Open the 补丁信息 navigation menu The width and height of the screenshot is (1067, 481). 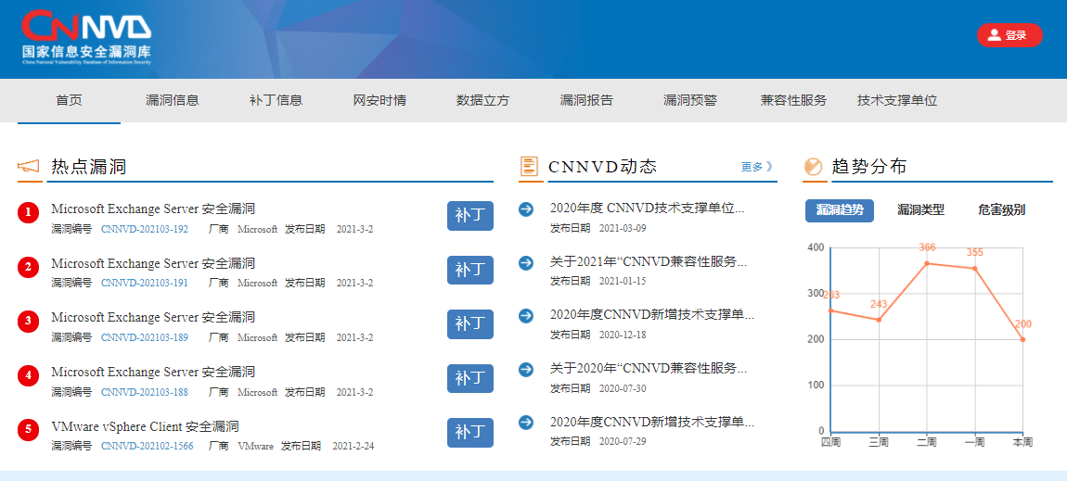coord(276,100)
